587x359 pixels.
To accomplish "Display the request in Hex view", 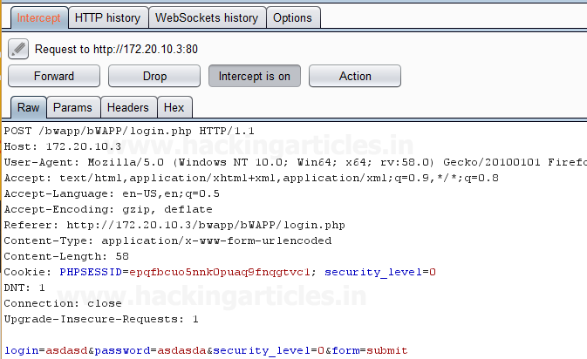I will tap(174, 108).
